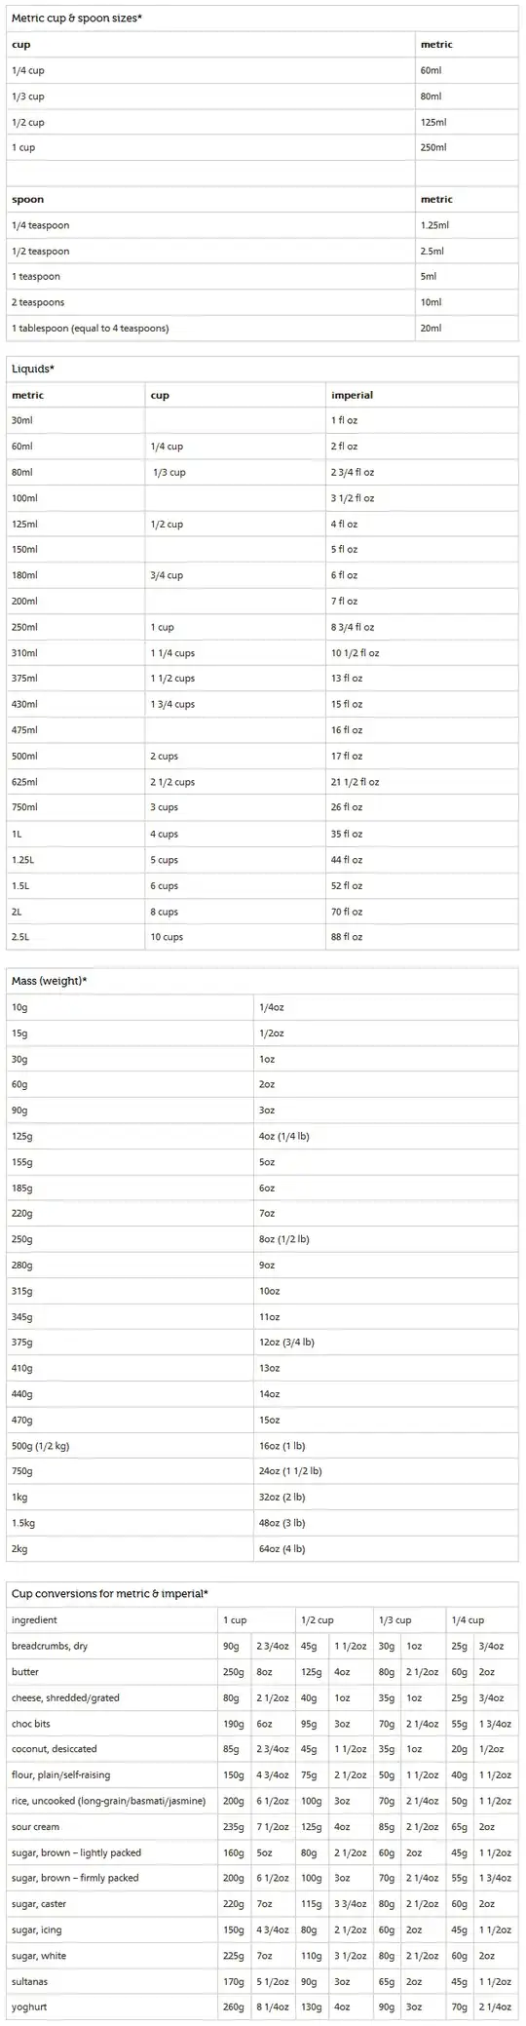Select the 'imperial' column header in Liquids
Viewport: 526px width, 2026px height.
coord(352,395)
